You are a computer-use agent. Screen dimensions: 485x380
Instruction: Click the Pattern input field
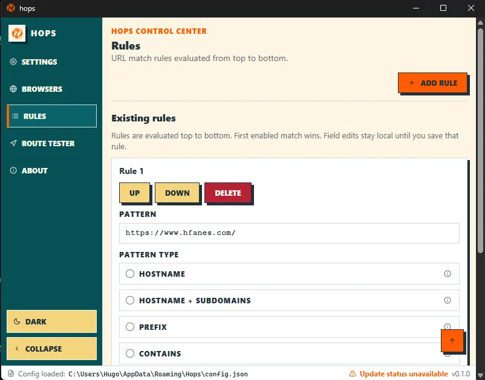tap(289, 233)
